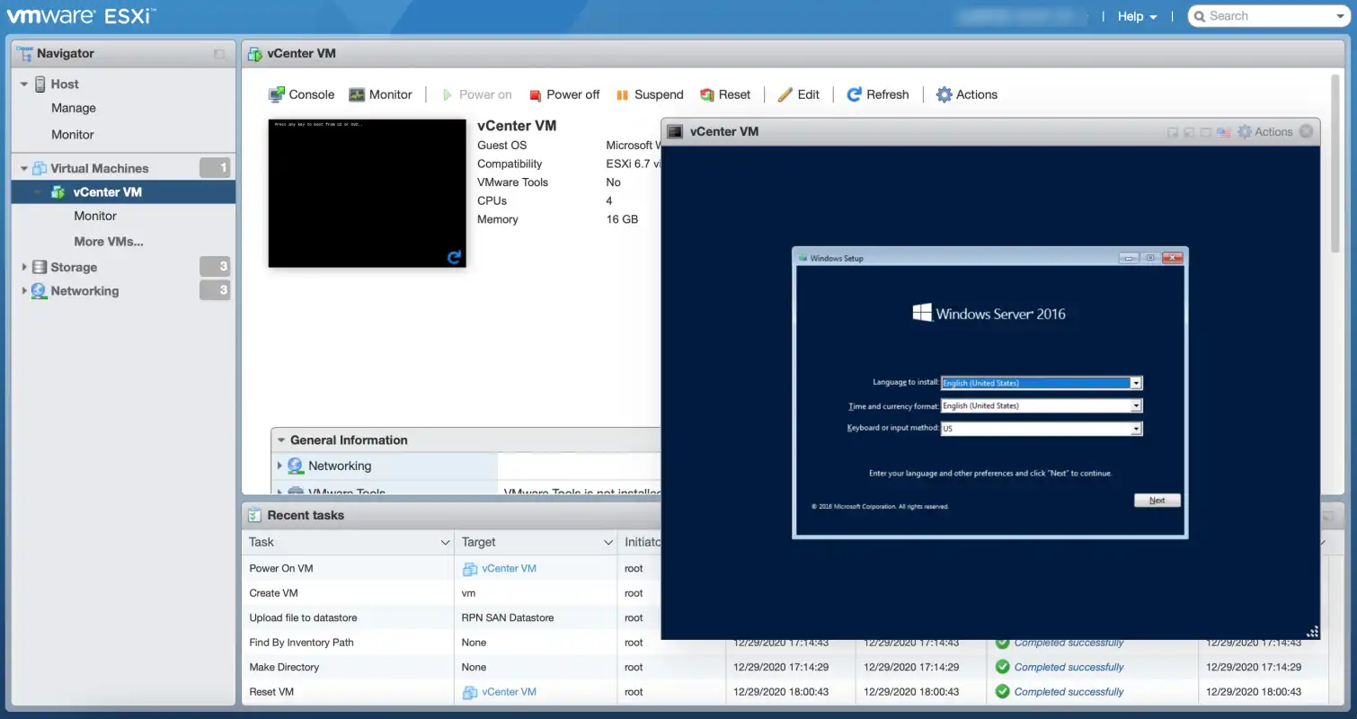
Task: Select Monitor under vCenter VM
Action: point(95,216)
